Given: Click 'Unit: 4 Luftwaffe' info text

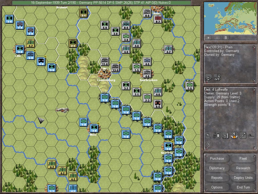Looking at the screenshot, I should point(216,89).
